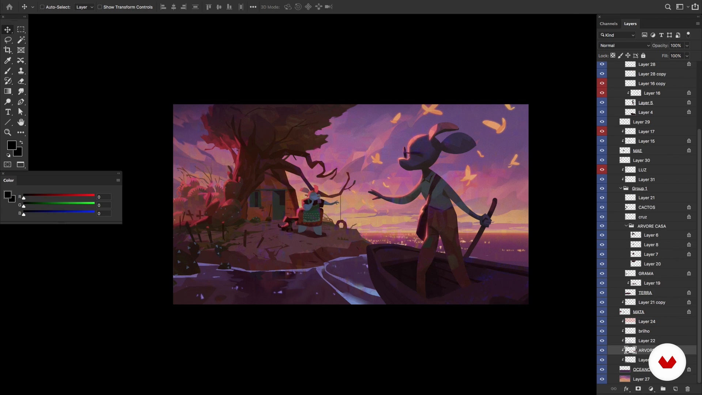The width and height of the screenshot is (702, 395).
Task: Enable the Auto-Select checkbox
Action: coord(42,7)
